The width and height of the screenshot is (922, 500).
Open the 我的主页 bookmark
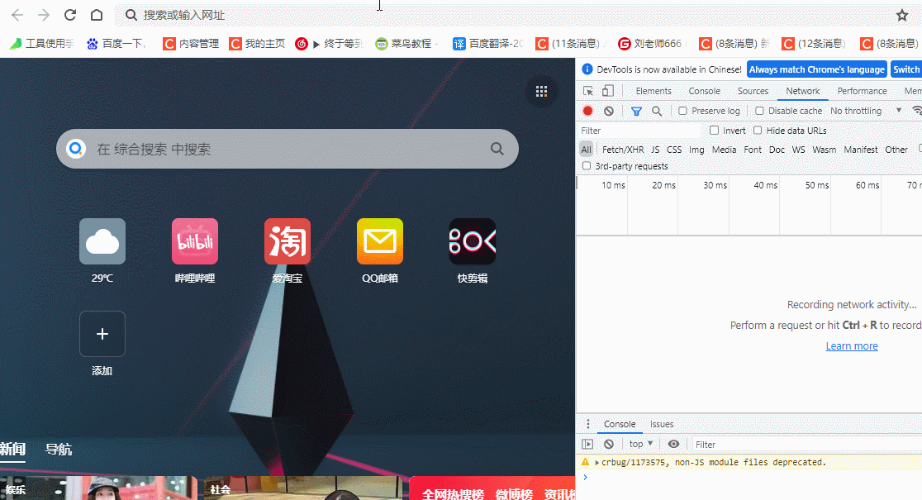257,44
